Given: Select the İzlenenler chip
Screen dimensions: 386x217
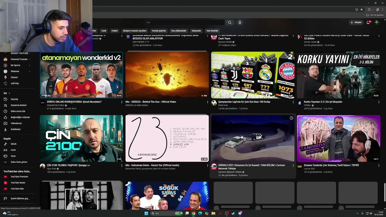Looking at the screenshot, I should tap(196, 31).
